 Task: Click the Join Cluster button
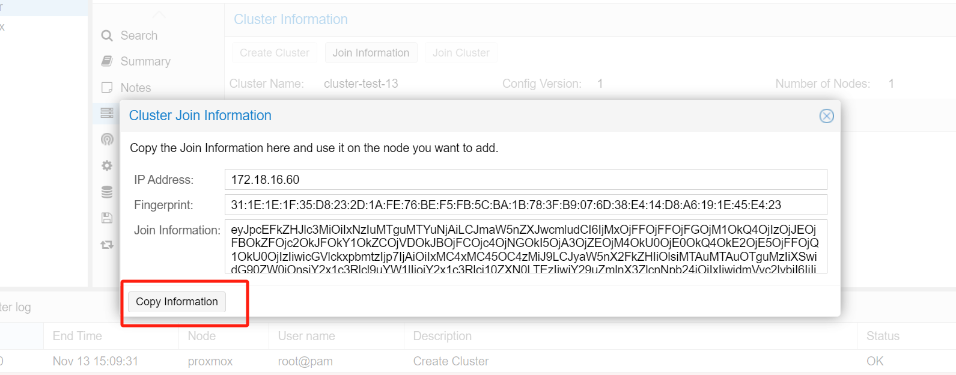461,53
